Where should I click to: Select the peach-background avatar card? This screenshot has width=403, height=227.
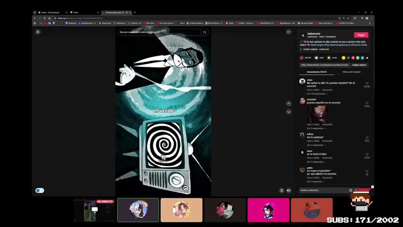point(181,210)
